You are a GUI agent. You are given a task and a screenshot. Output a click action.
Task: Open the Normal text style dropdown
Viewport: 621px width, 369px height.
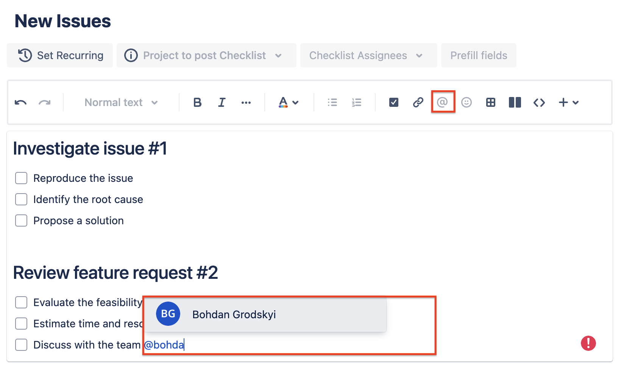coord(121,103)
